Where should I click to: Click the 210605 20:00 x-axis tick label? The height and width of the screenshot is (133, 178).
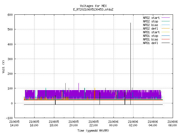click(73, 124)
